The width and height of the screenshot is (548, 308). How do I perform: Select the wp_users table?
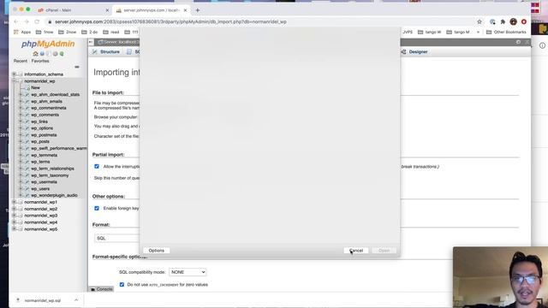click(40, 188)
